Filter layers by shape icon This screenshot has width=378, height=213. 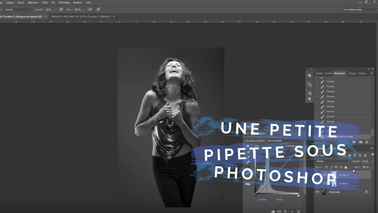(360, 155)
